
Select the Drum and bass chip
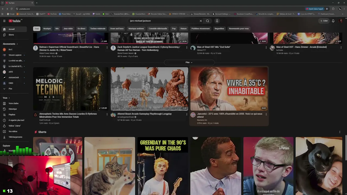pos(117,29)
